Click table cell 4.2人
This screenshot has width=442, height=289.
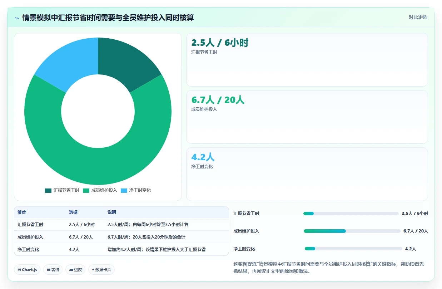tap(74, 250)
